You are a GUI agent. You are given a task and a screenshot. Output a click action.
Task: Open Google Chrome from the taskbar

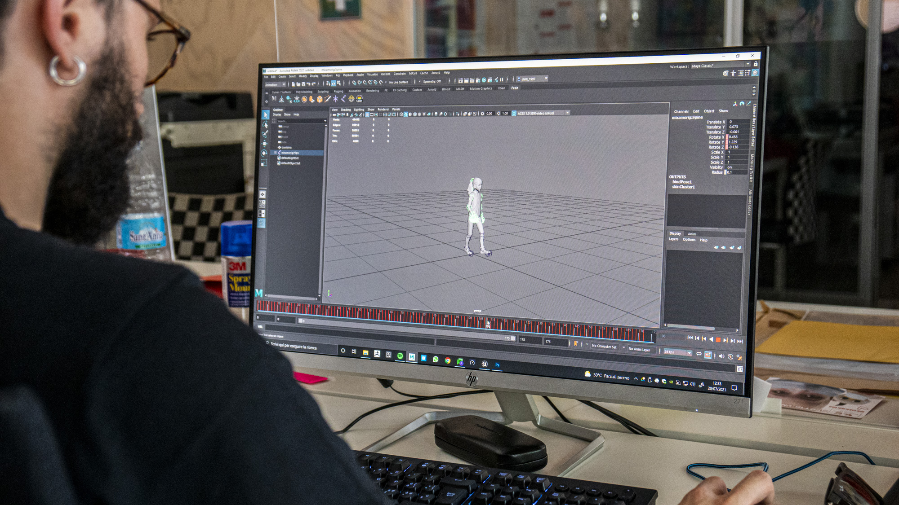coord(448,360)
